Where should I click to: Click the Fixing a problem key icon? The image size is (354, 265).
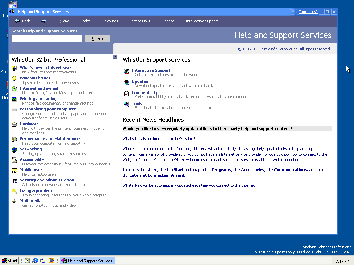click(x=15, y=191)
